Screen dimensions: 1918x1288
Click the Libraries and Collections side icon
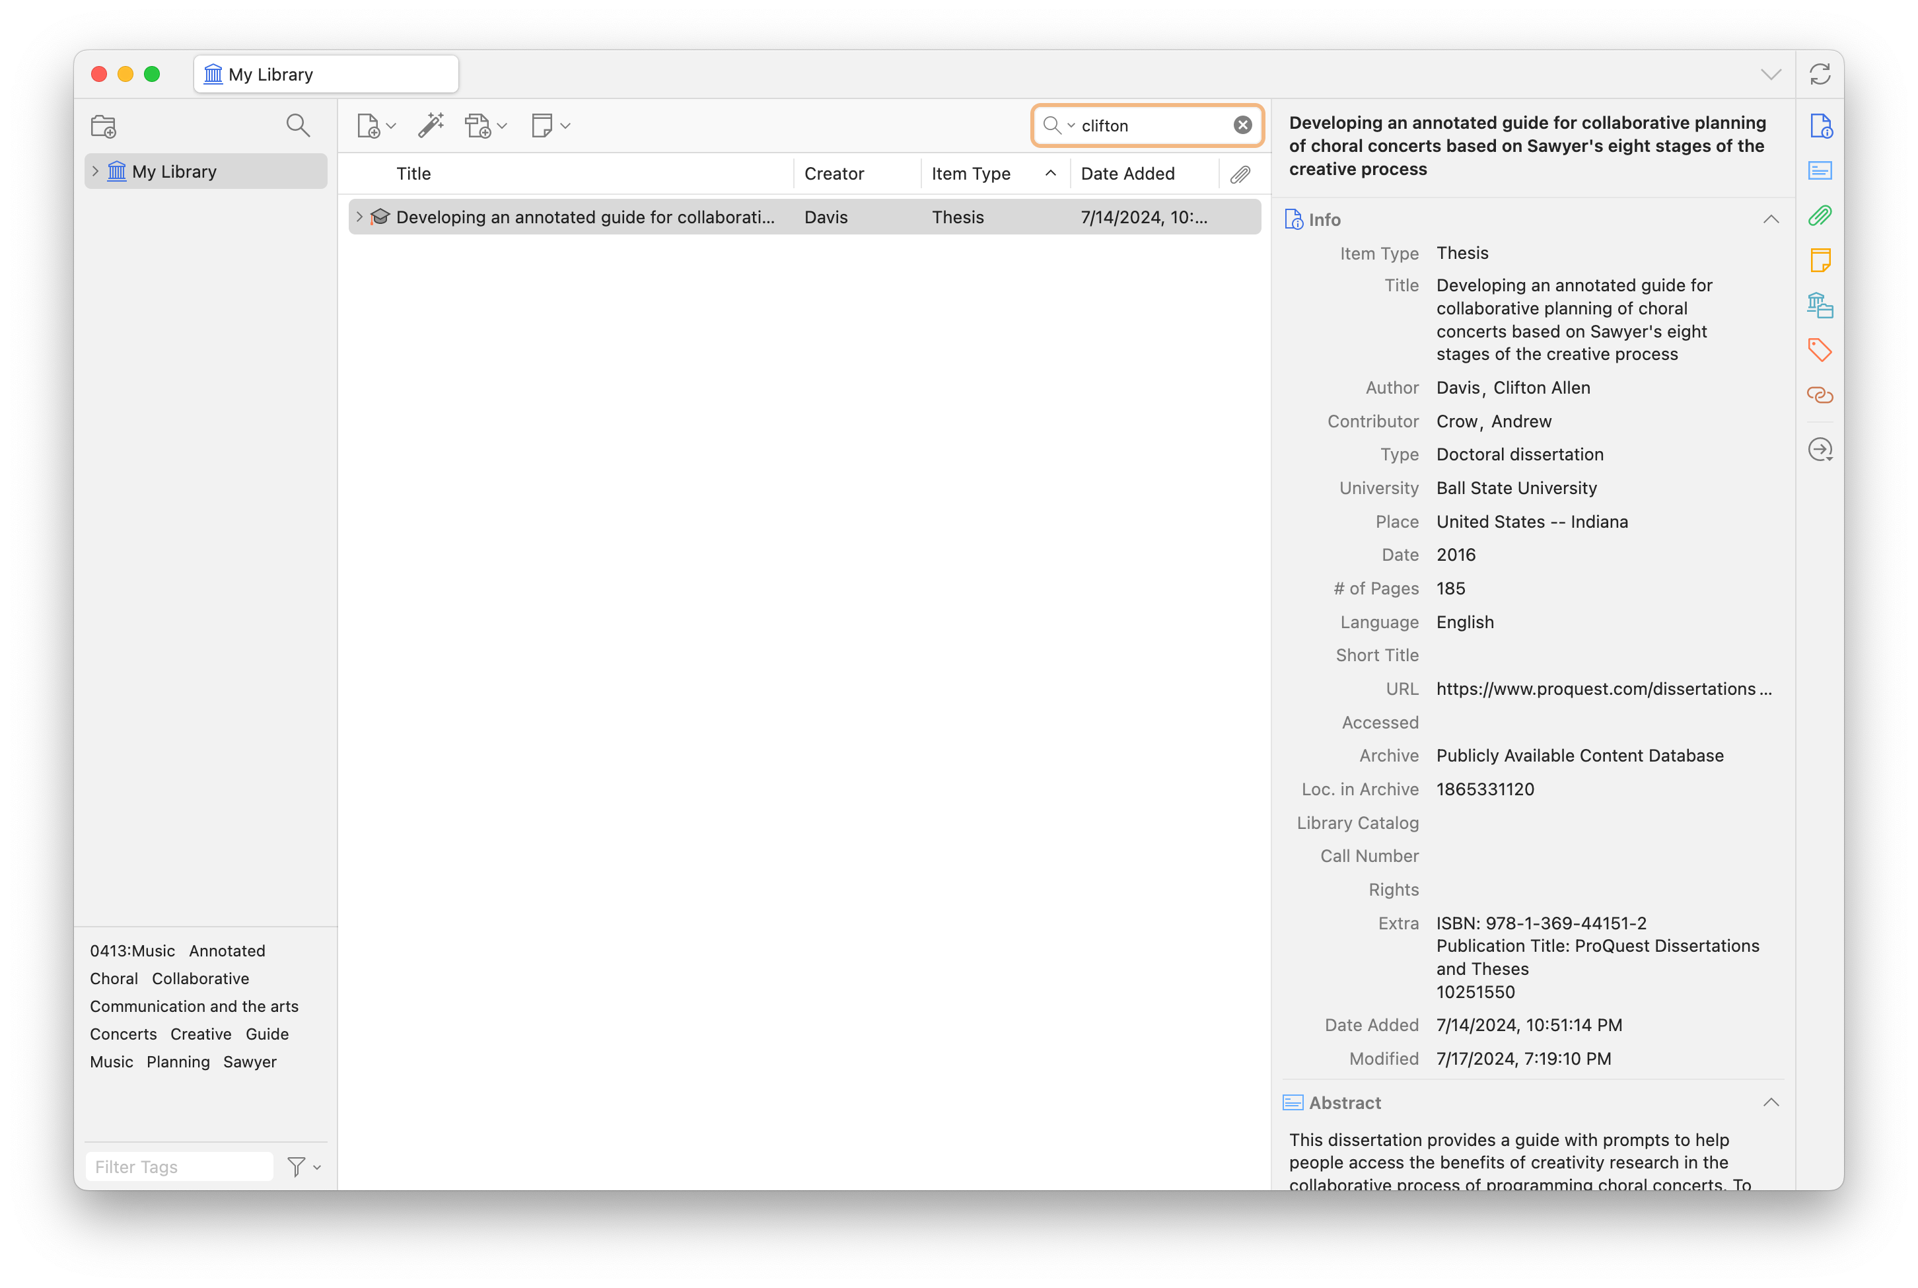click(1820, 306)
